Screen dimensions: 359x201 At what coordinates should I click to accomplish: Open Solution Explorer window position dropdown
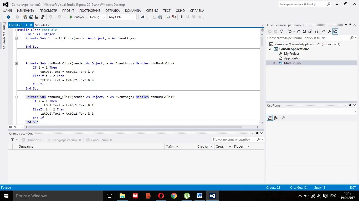click(x=346, y=25)
